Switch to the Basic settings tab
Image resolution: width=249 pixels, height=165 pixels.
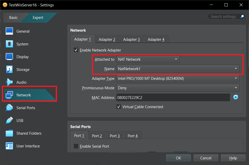pyautogui.click(x=13, y=18)
